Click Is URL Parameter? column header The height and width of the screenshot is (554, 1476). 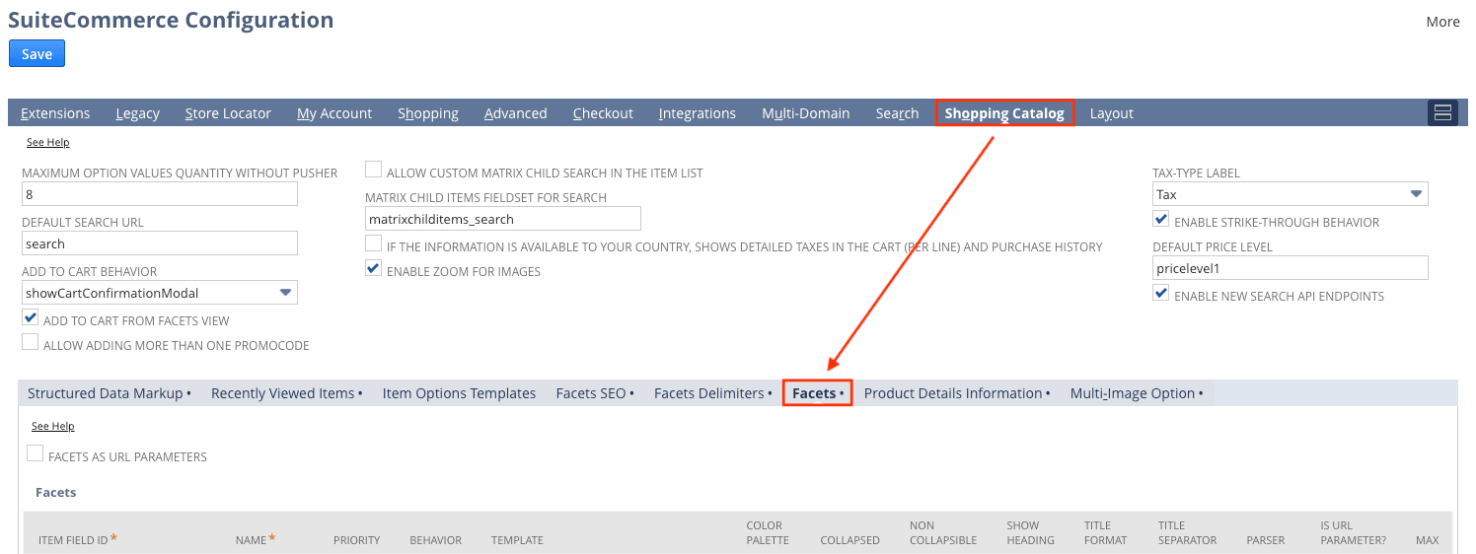coord(1353,532)
